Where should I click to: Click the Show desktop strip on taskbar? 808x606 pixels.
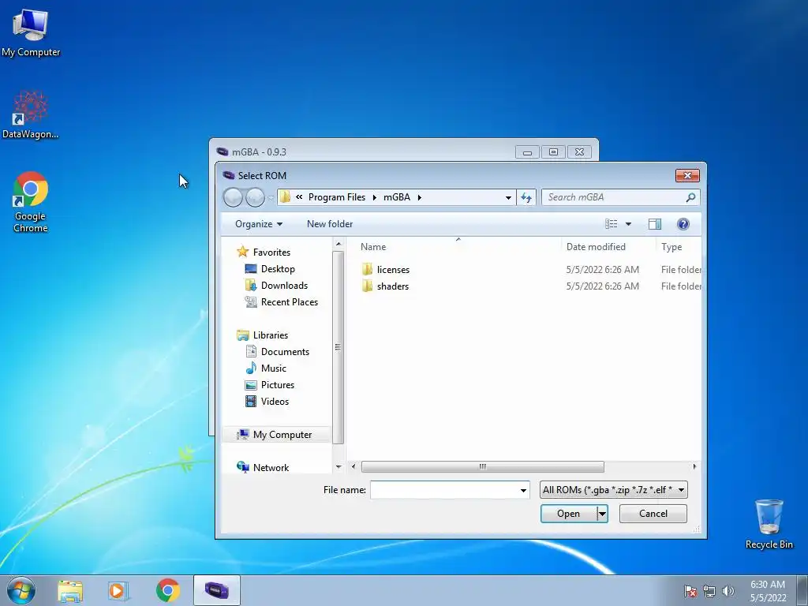[802, 590]
